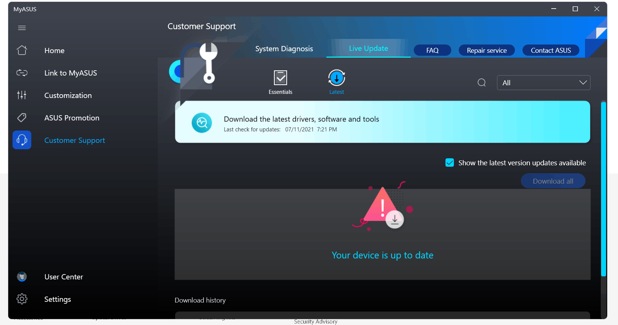Open ASUS Promotion section

(x=72, y=118)
